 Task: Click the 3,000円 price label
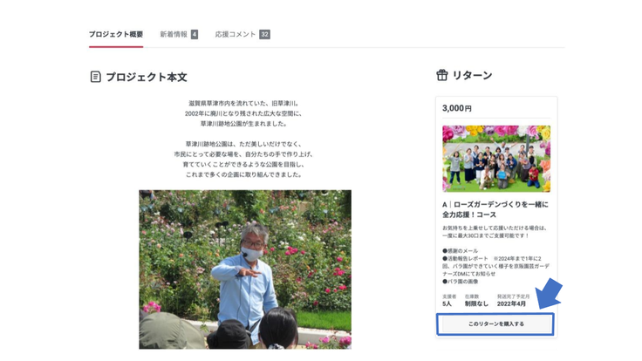[457, 109]
